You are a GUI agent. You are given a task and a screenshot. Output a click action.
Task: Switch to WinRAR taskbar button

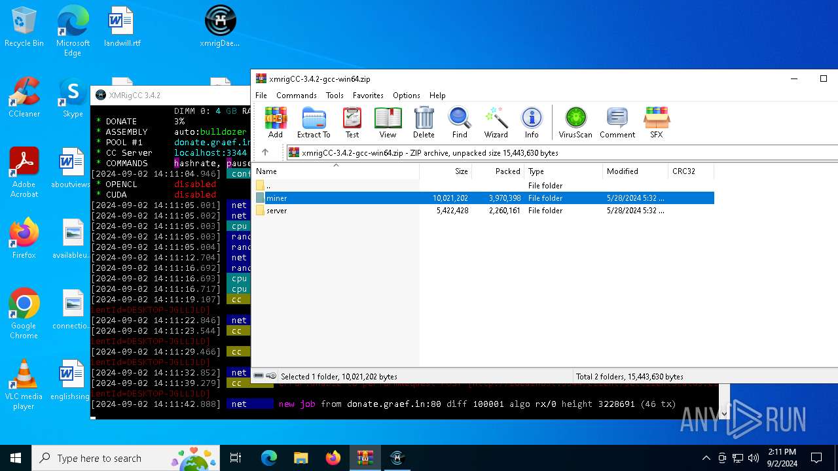365,458
